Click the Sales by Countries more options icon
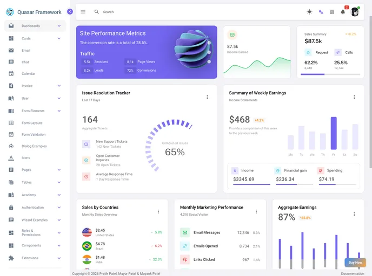 (x=158, y=211)
